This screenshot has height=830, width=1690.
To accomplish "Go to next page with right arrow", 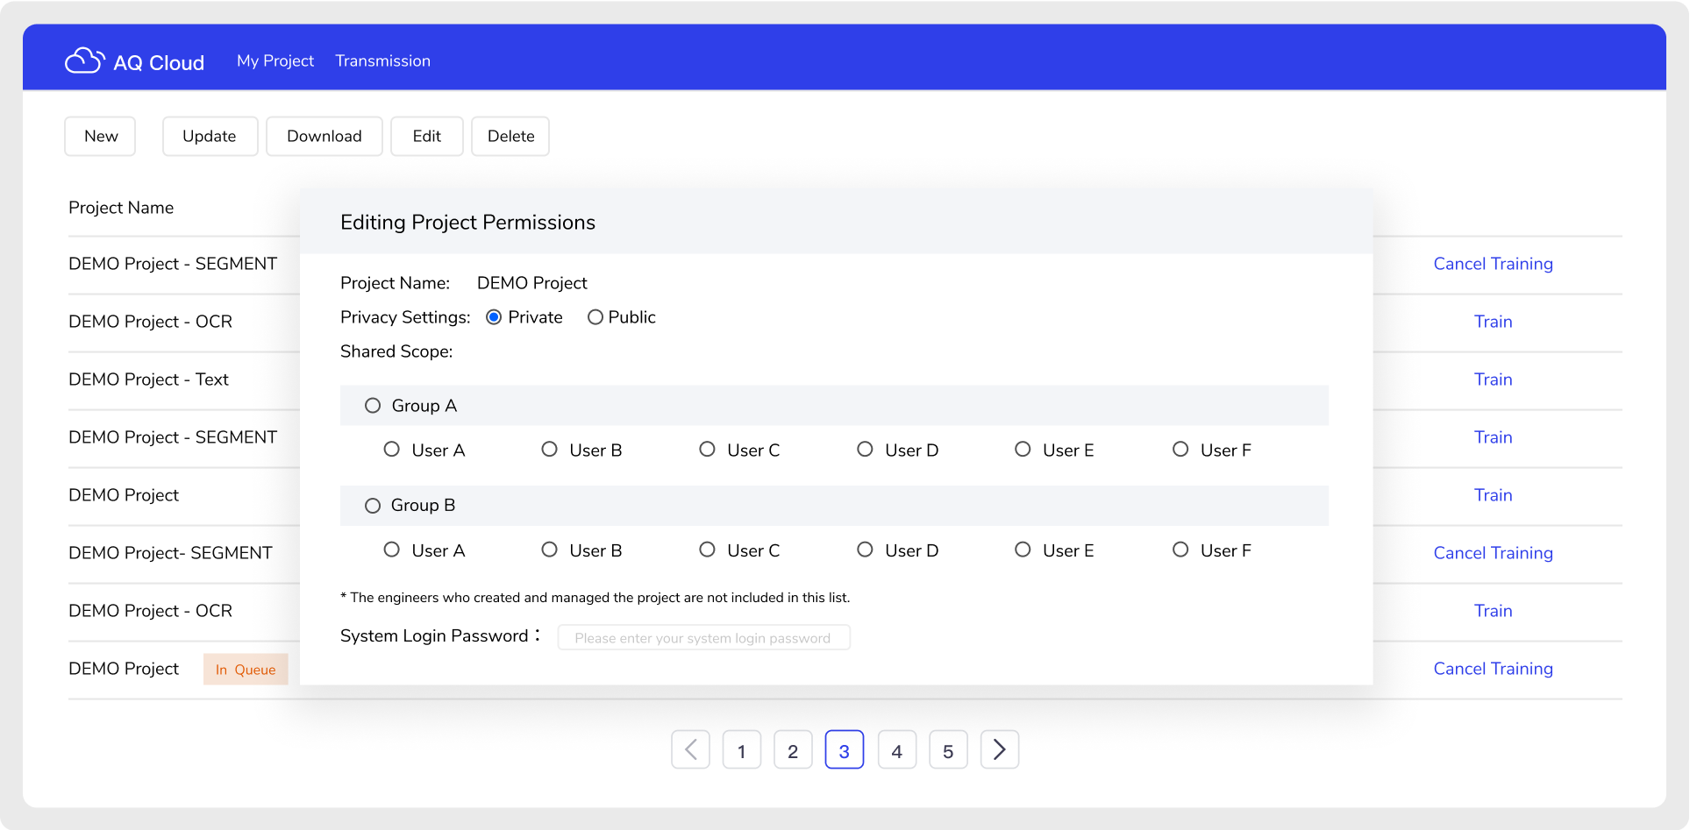I will point(999,750).
